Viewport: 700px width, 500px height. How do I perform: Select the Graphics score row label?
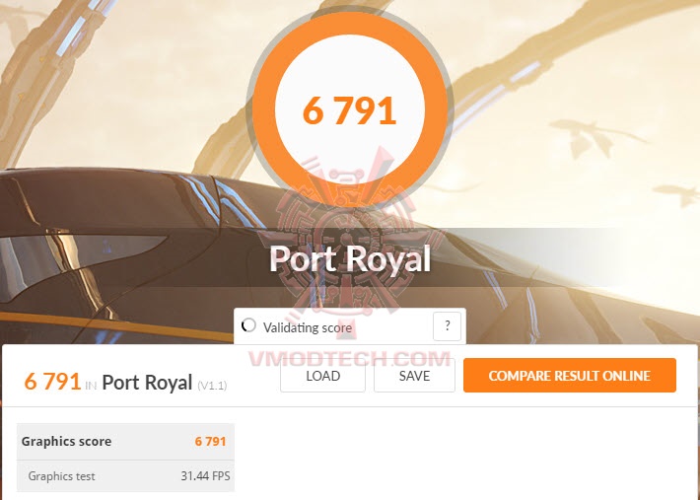[66, 442]
